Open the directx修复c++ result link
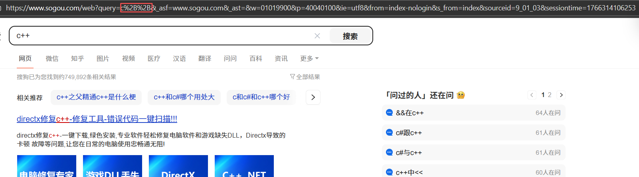The width and height of the screenshot is (639, 177). coord(97,119)
